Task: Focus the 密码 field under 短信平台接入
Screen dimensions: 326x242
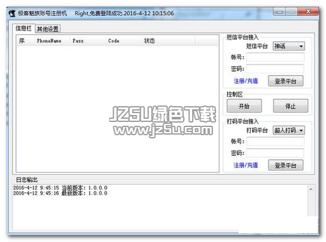Action: pyautogui.click(x=275, y=69)
